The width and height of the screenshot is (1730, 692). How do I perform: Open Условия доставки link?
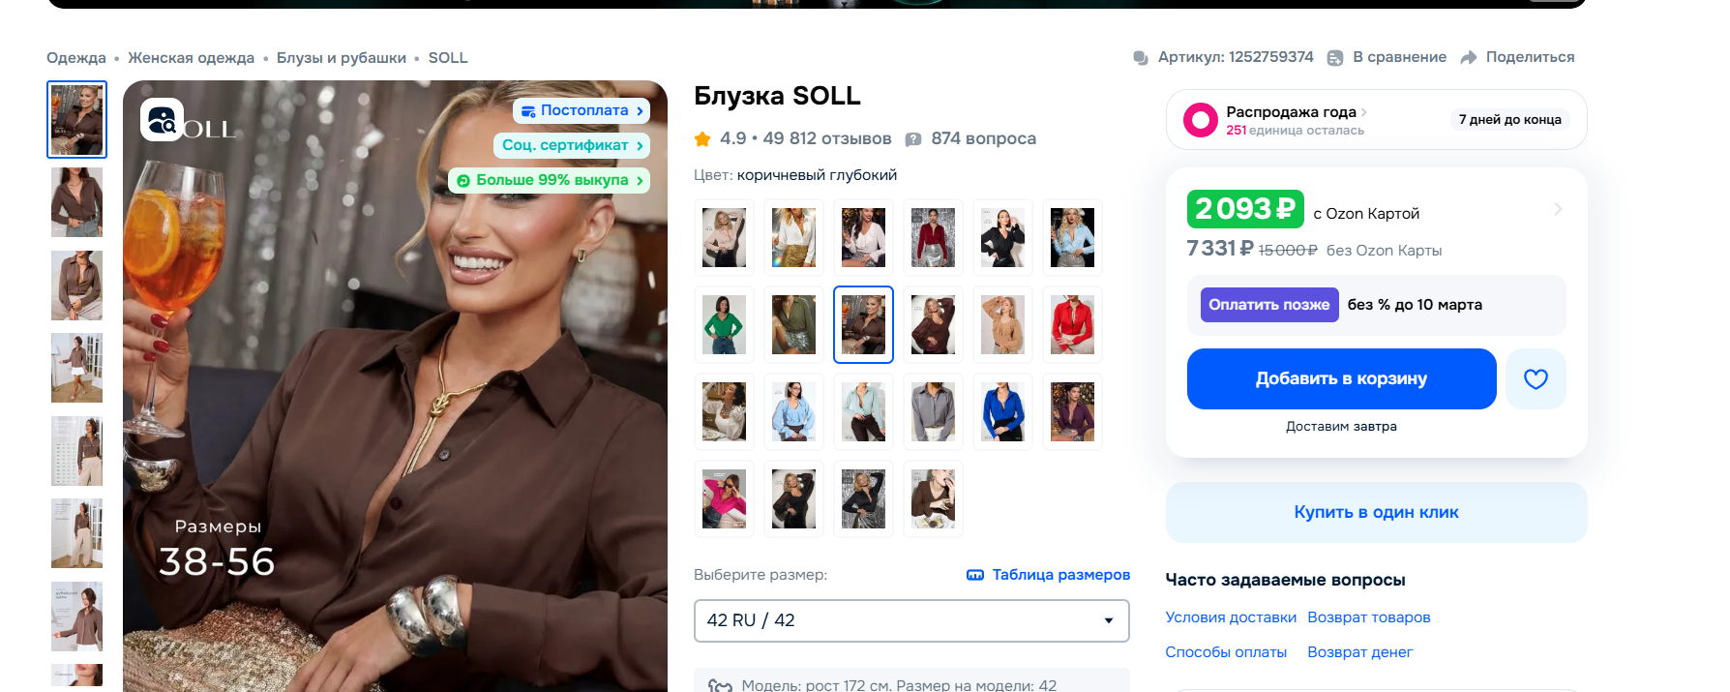pyautogui.click(x=1231, y=617)
